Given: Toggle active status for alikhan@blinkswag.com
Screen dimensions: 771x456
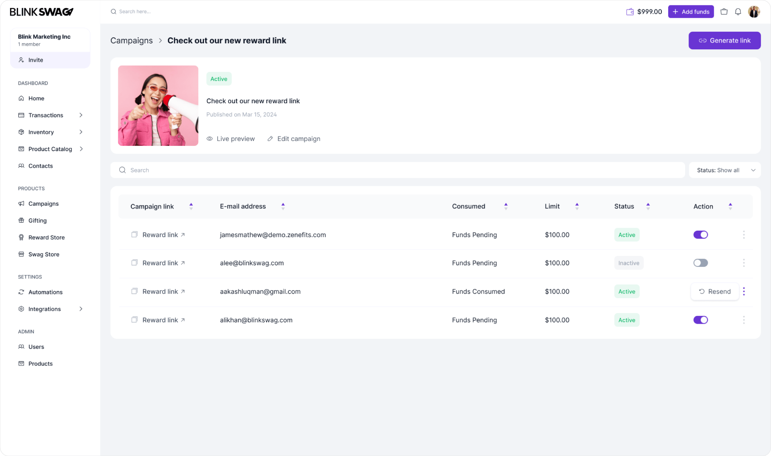Looking at the screenshot, I should [x=701, y=320].
